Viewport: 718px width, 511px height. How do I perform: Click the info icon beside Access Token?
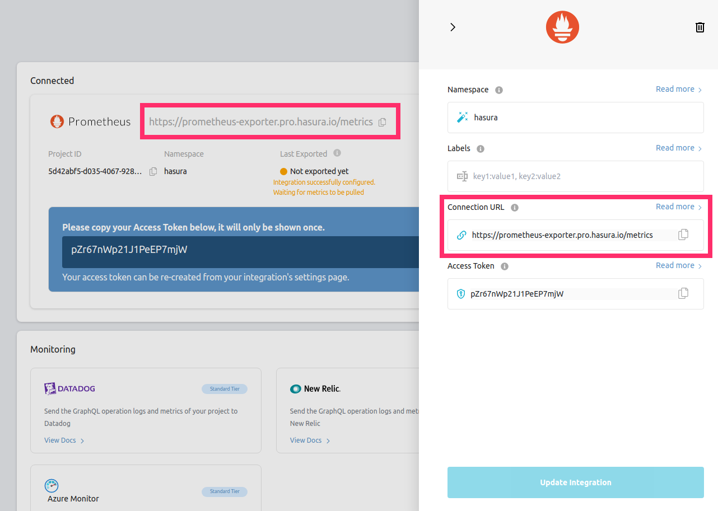505,266
